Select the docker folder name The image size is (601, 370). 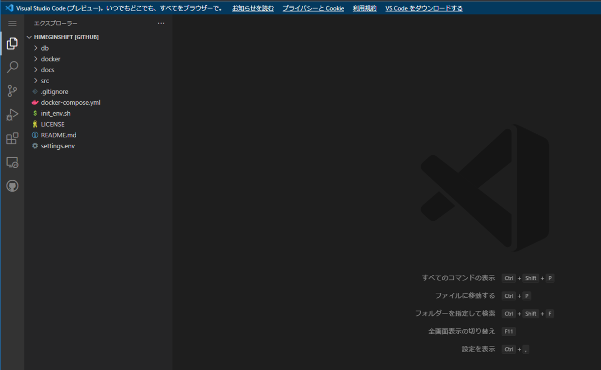coord(51,59)
